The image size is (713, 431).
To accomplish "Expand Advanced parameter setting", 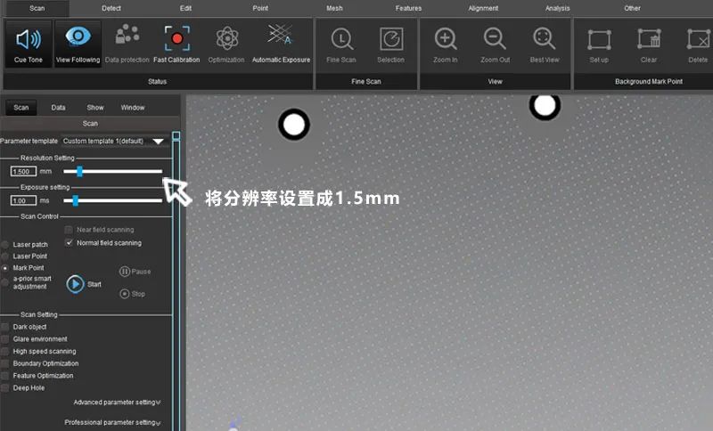I will (117, 403).
